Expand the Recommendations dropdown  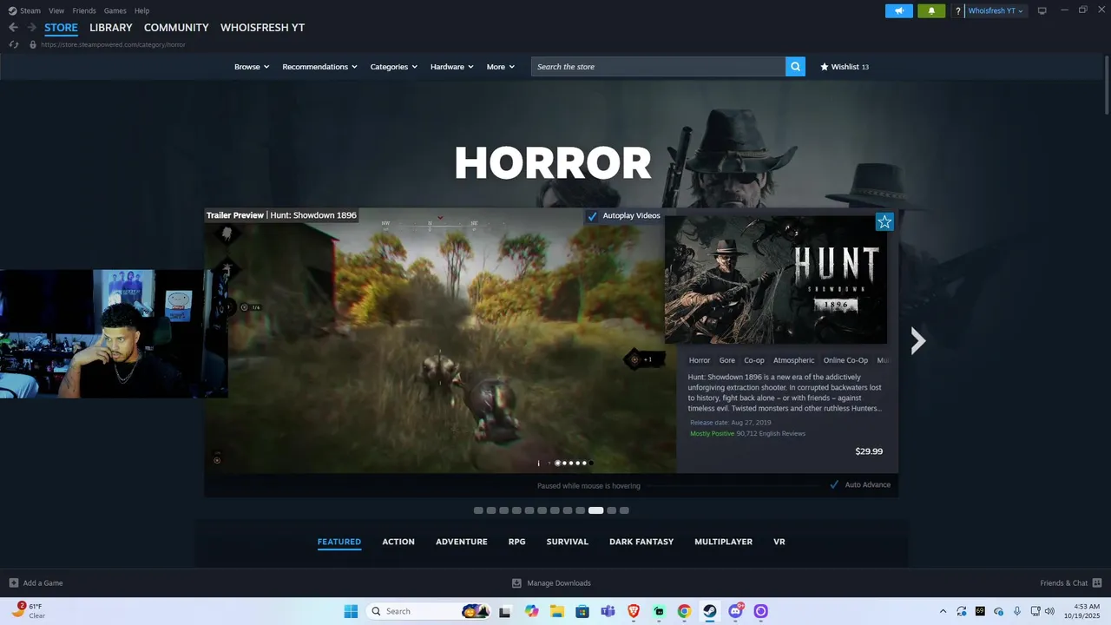[319, 67]
